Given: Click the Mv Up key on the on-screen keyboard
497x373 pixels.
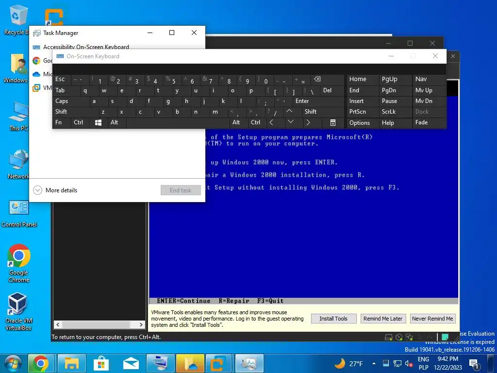Looking at the screenshot, I should [429, 90].
